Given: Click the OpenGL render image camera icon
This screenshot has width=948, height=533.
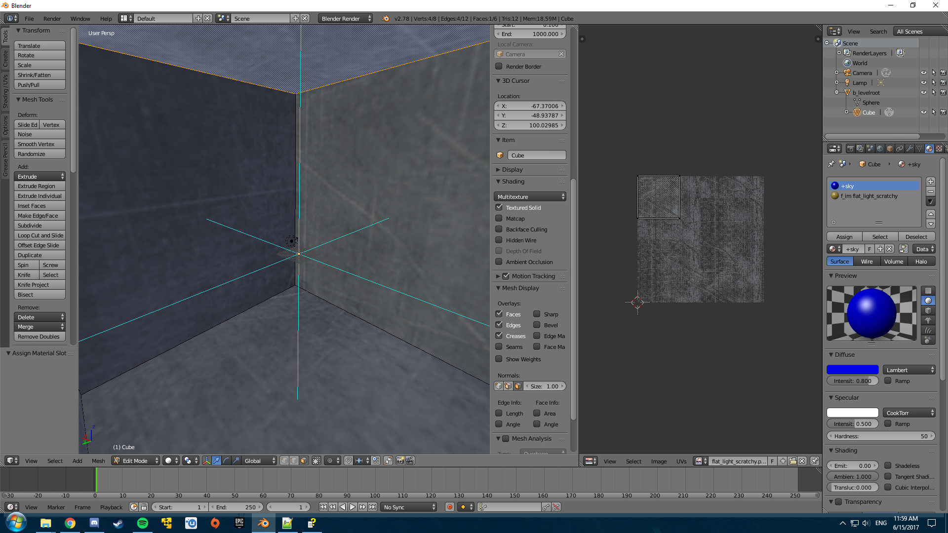Looking at the screenshot, I should [400, 460].
